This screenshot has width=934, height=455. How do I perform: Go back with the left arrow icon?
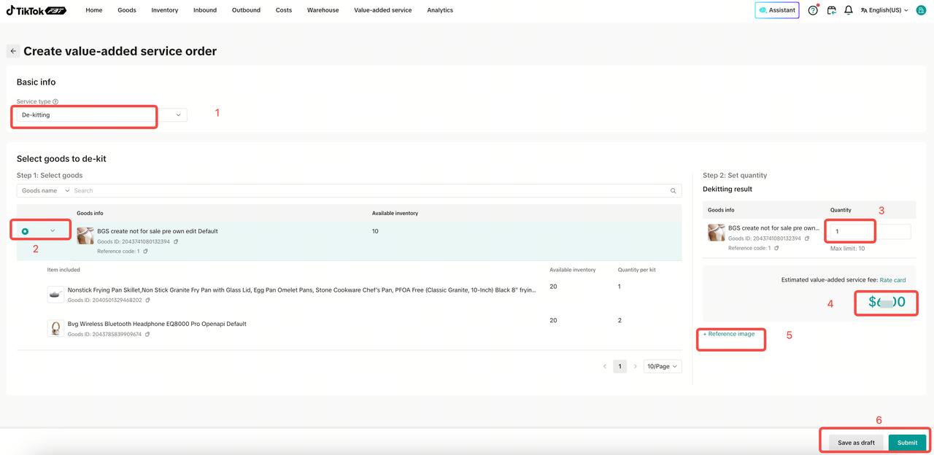pos(13,51)
